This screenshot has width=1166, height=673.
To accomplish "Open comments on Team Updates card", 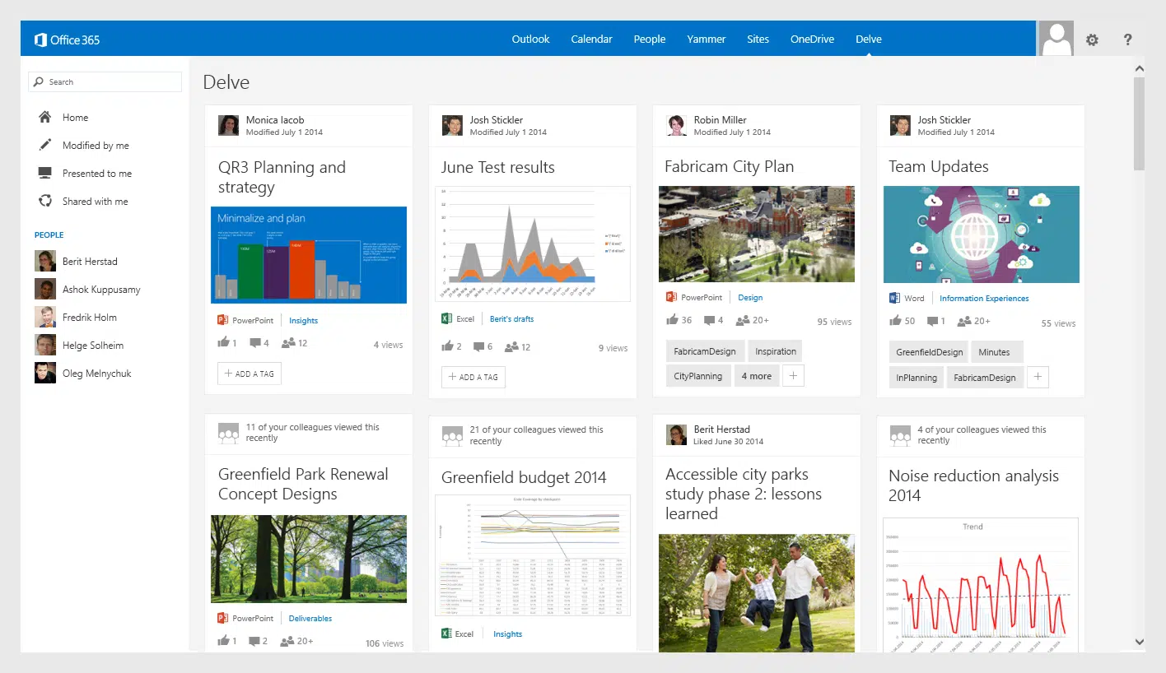I will (x=932, y=321).
